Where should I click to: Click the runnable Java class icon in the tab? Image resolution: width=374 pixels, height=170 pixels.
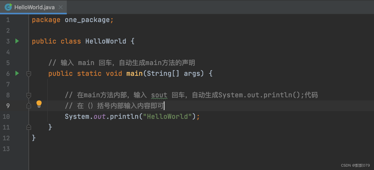[8, 7]
